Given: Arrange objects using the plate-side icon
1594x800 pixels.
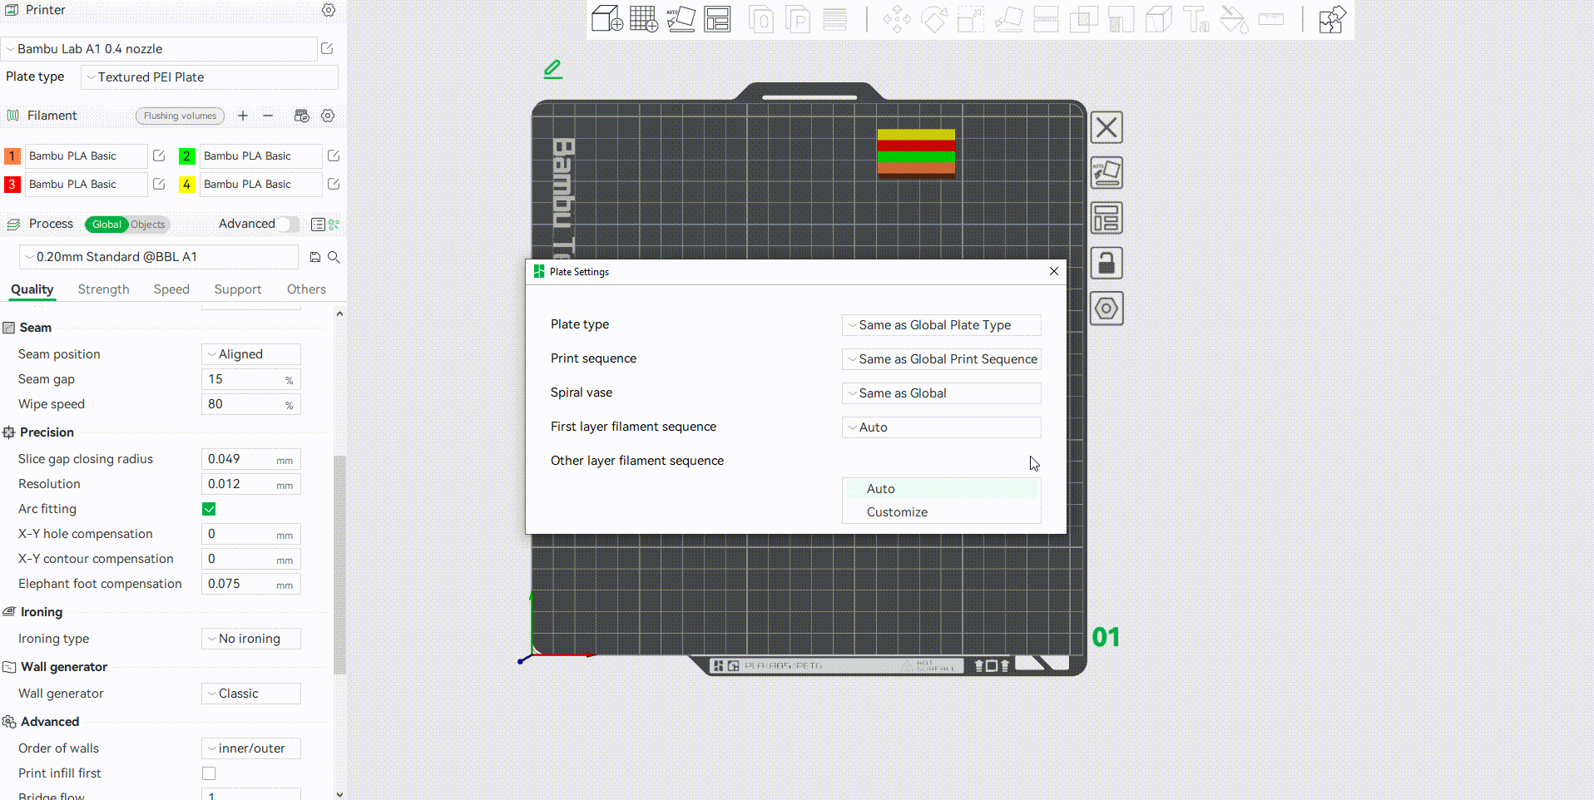Looking at the screenshot, I should click(1106, 218).
